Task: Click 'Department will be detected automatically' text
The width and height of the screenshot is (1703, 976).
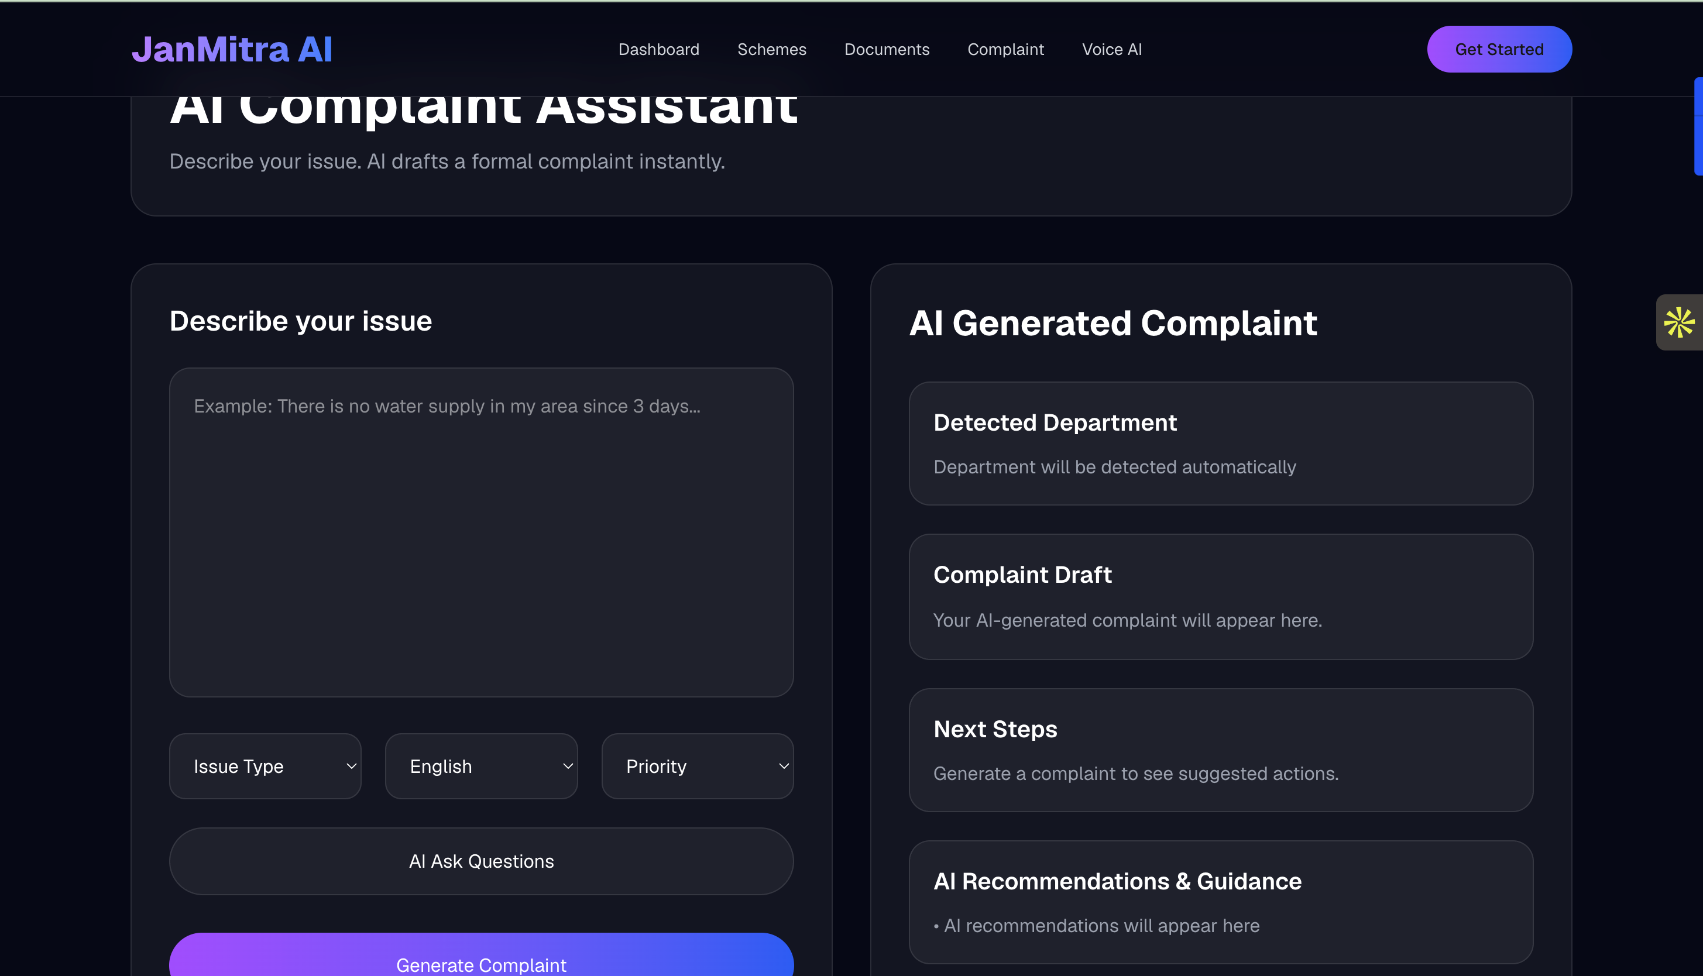Action: [x=1114, y=467]
